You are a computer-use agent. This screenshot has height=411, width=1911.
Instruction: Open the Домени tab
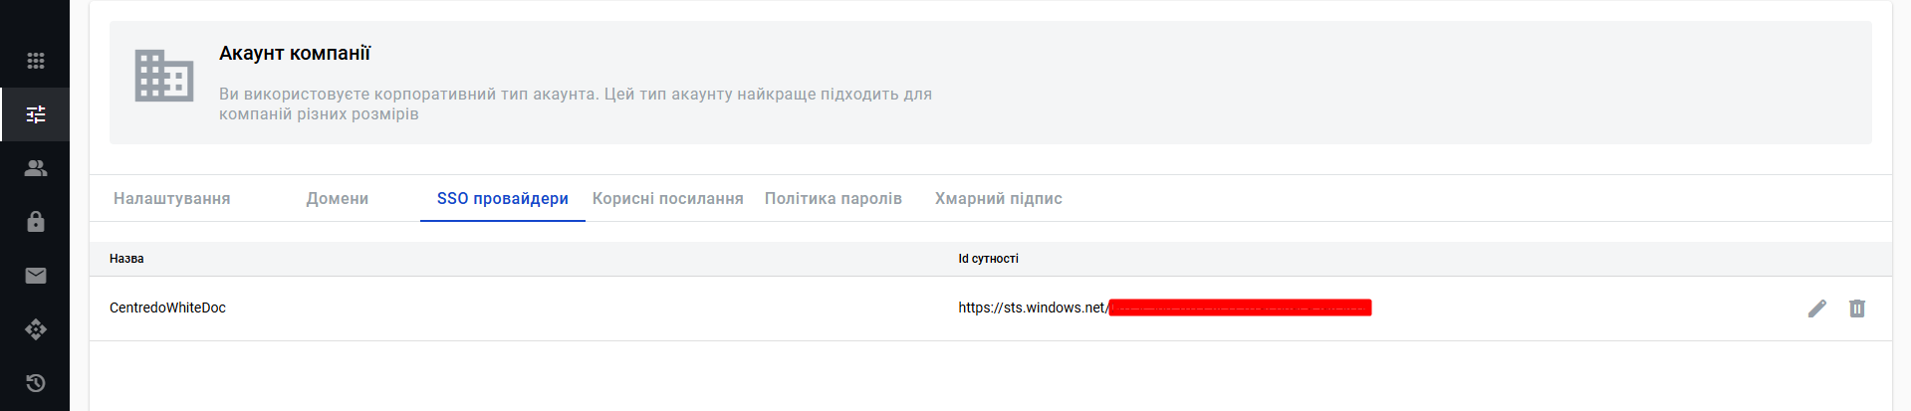[338, 199]
